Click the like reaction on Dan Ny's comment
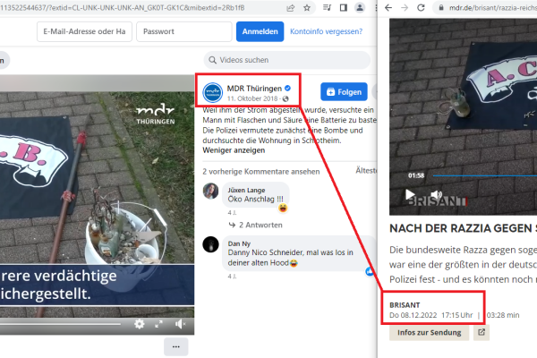Screen dimensions: 537x358 370,271
